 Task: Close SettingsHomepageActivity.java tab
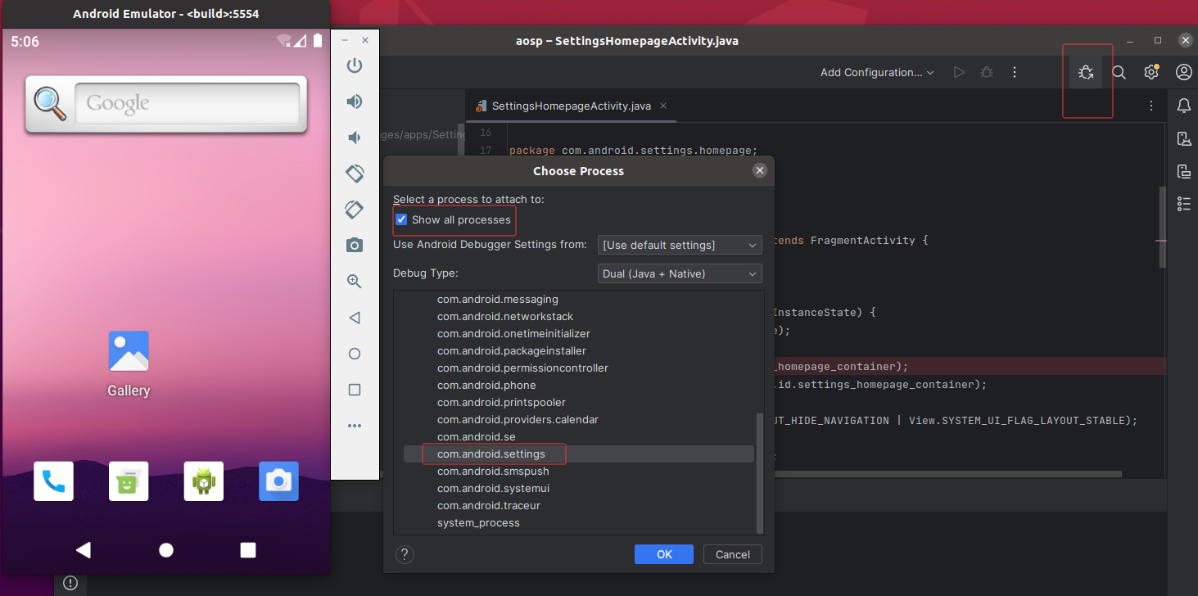tap(663, 106)
